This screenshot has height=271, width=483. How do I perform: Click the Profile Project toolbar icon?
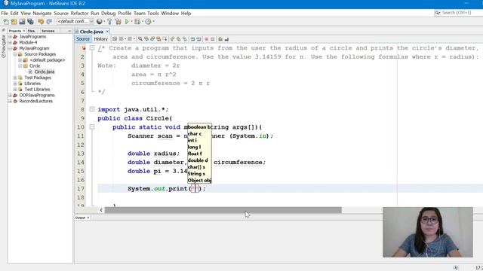148,22
